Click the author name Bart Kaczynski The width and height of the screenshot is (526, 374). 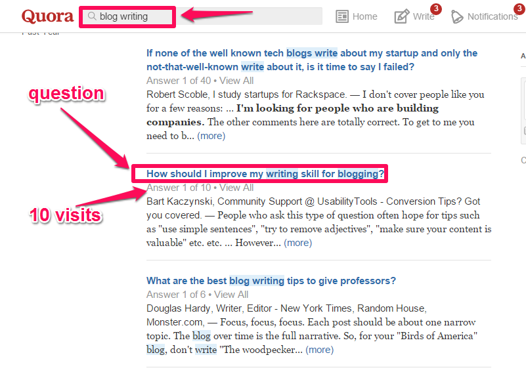click(179, 201)
